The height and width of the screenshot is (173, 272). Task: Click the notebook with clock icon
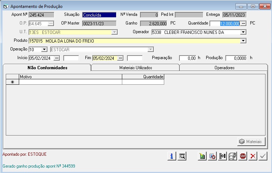pyautogui.click(x=212, y=156)
